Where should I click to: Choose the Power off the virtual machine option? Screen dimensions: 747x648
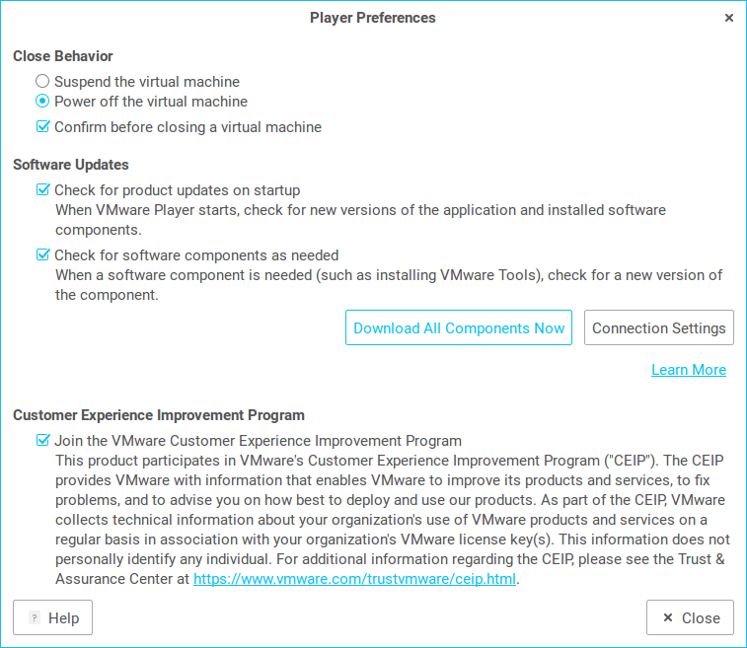pos(42,102)
